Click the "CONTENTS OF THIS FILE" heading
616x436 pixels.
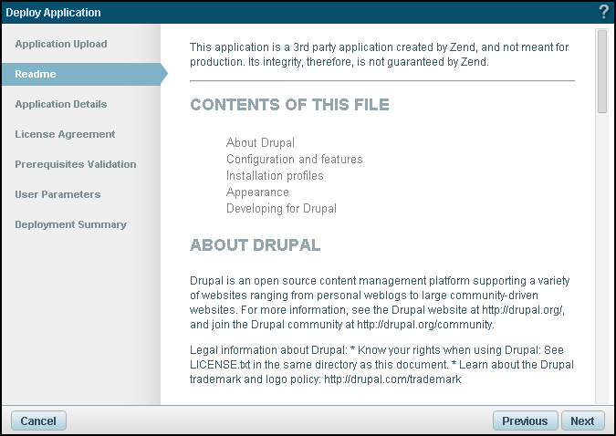click(289, 105)
